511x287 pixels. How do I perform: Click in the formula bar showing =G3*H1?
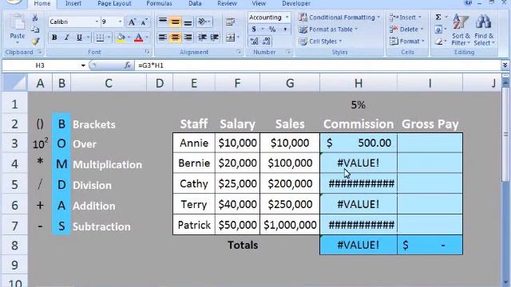point(318,65)
